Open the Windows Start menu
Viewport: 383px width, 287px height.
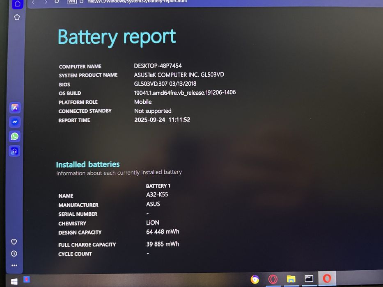14,282
